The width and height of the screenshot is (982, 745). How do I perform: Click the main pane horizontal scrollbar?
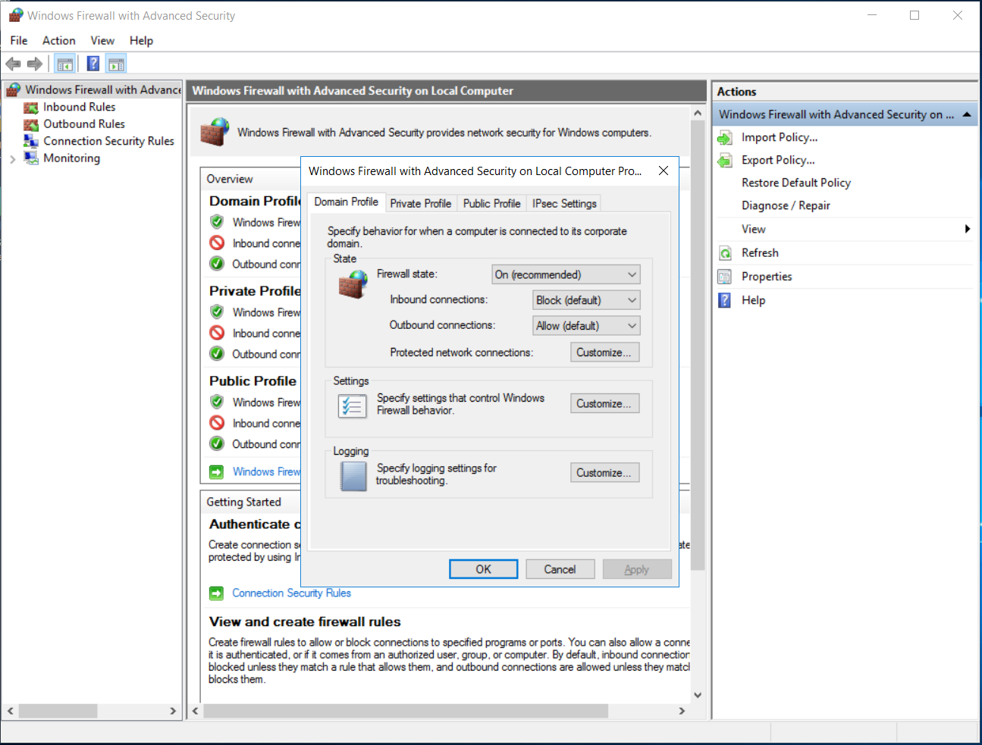point(406,711)
